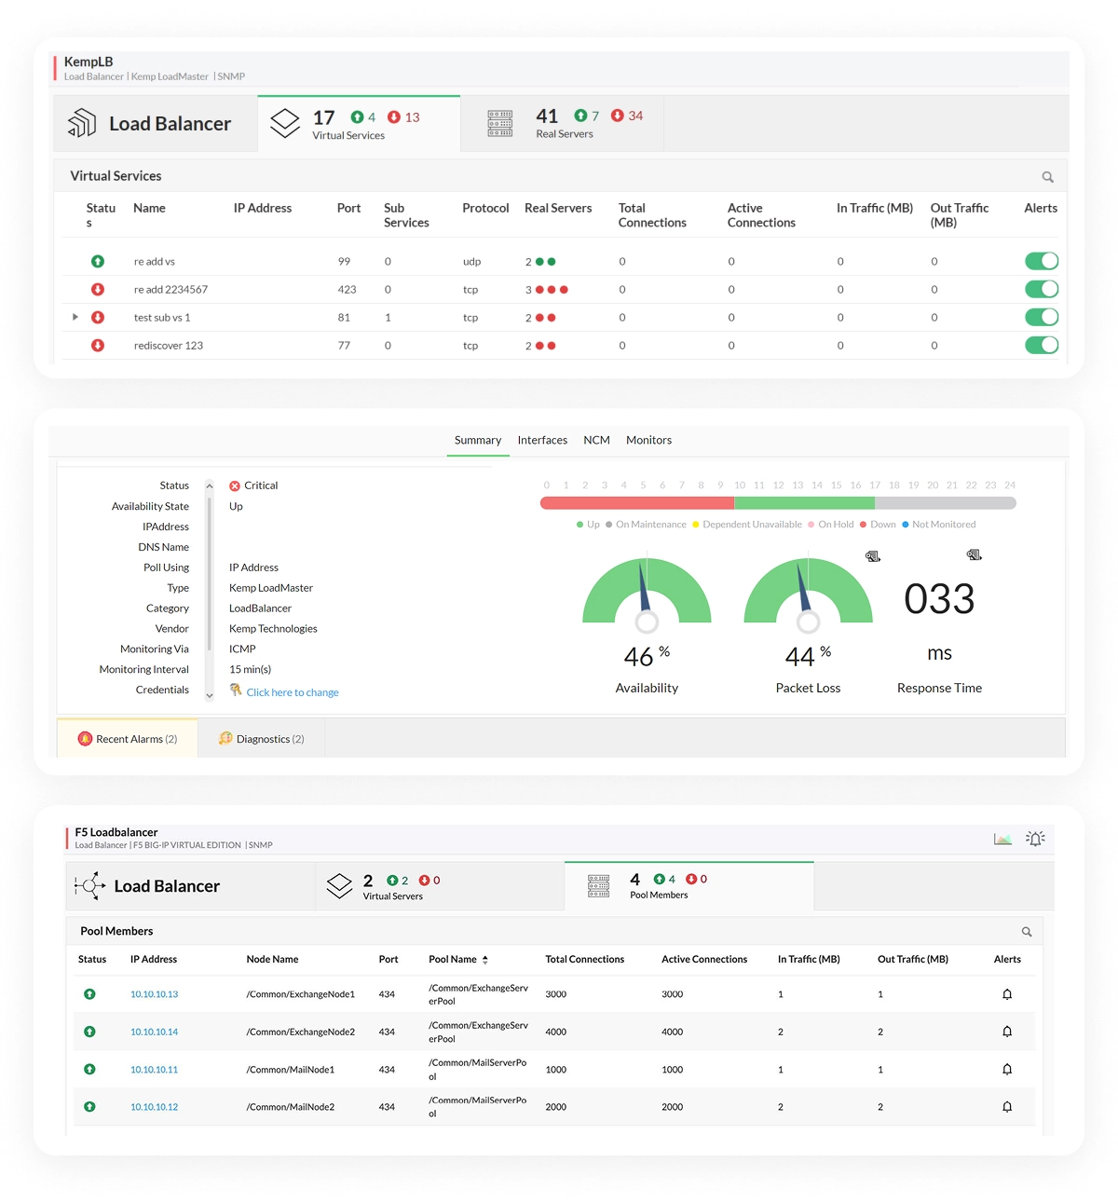The width and height of the screenshot is (1118, 1203).
Task: Switch to the Interfaces tab
Action: pos(542,440)
